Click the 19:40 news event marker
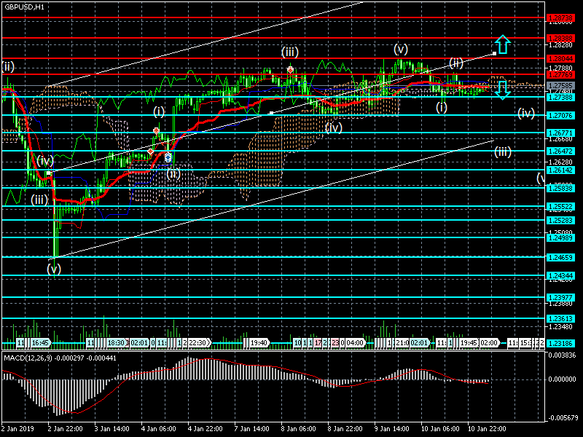 (259, 342)
